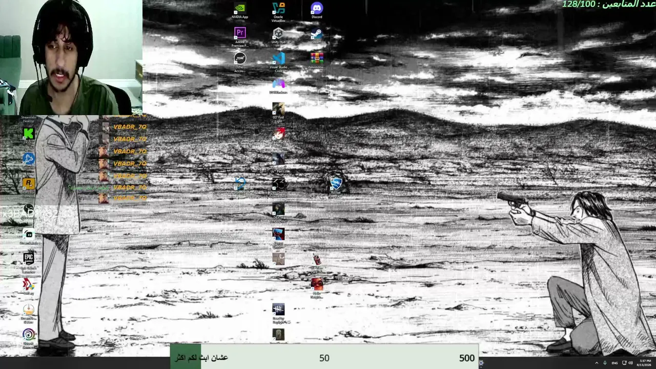Open the Discord desktop icon
The height and width of the screenshot is (369, 656).
[x=317, y=11]
